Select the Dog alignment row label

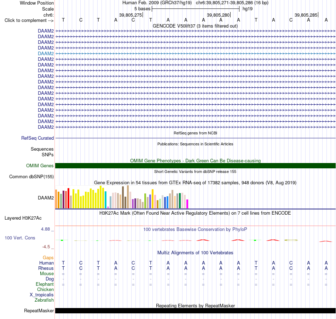[x=50, y=279]
